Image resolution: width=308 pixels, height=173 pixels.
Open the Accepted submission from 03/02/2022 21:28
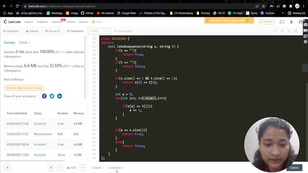(x=39, y=124)
